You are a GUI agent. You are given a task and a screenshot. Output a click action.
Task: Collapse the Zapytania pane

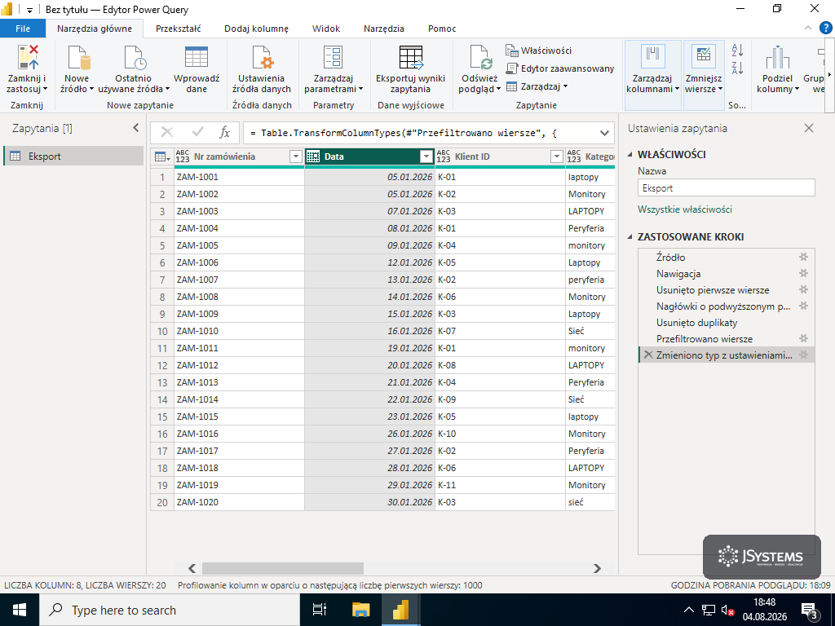coord(136,128)
